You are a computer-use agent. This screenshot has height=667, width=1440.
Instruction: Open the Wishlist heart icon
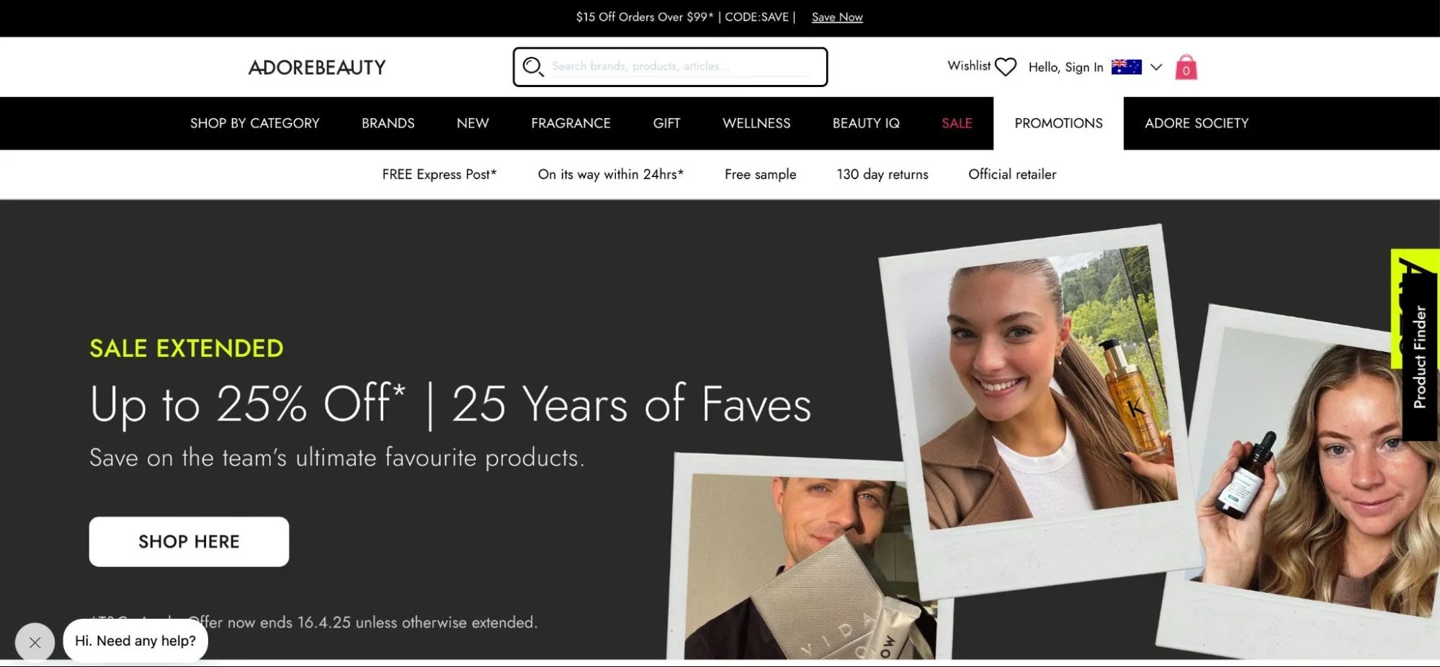click(1006, 67)
